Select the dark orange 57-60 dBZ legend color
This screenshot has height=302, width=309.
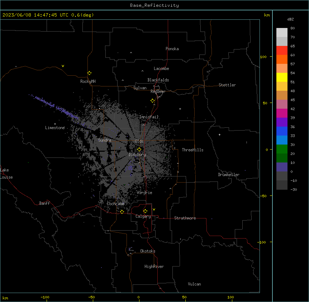(x=282, y=59)
